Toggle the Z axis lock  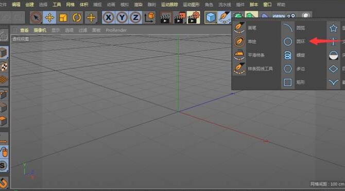click(135, 18)
